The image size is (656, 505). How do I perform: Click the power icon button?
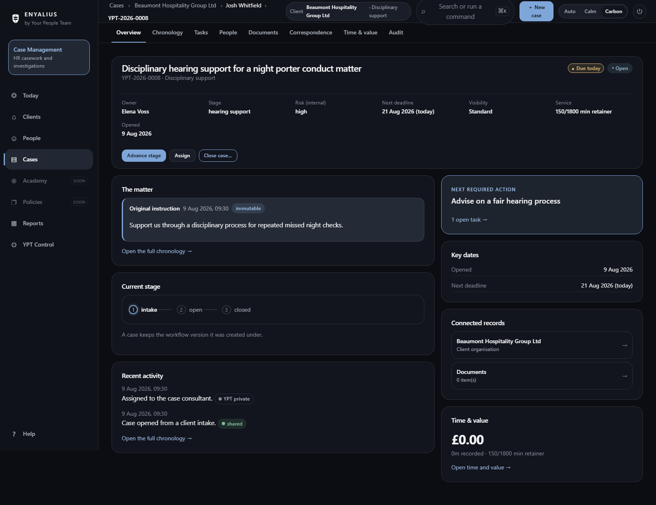[x=640, y=11]
